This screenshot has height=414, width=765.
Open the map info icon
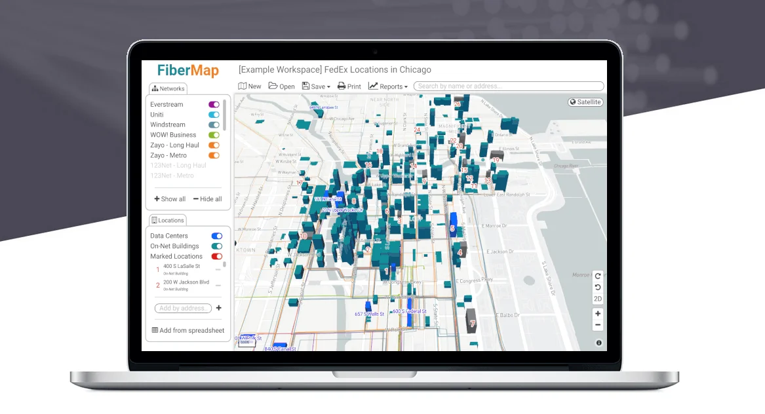click(598, 343)
